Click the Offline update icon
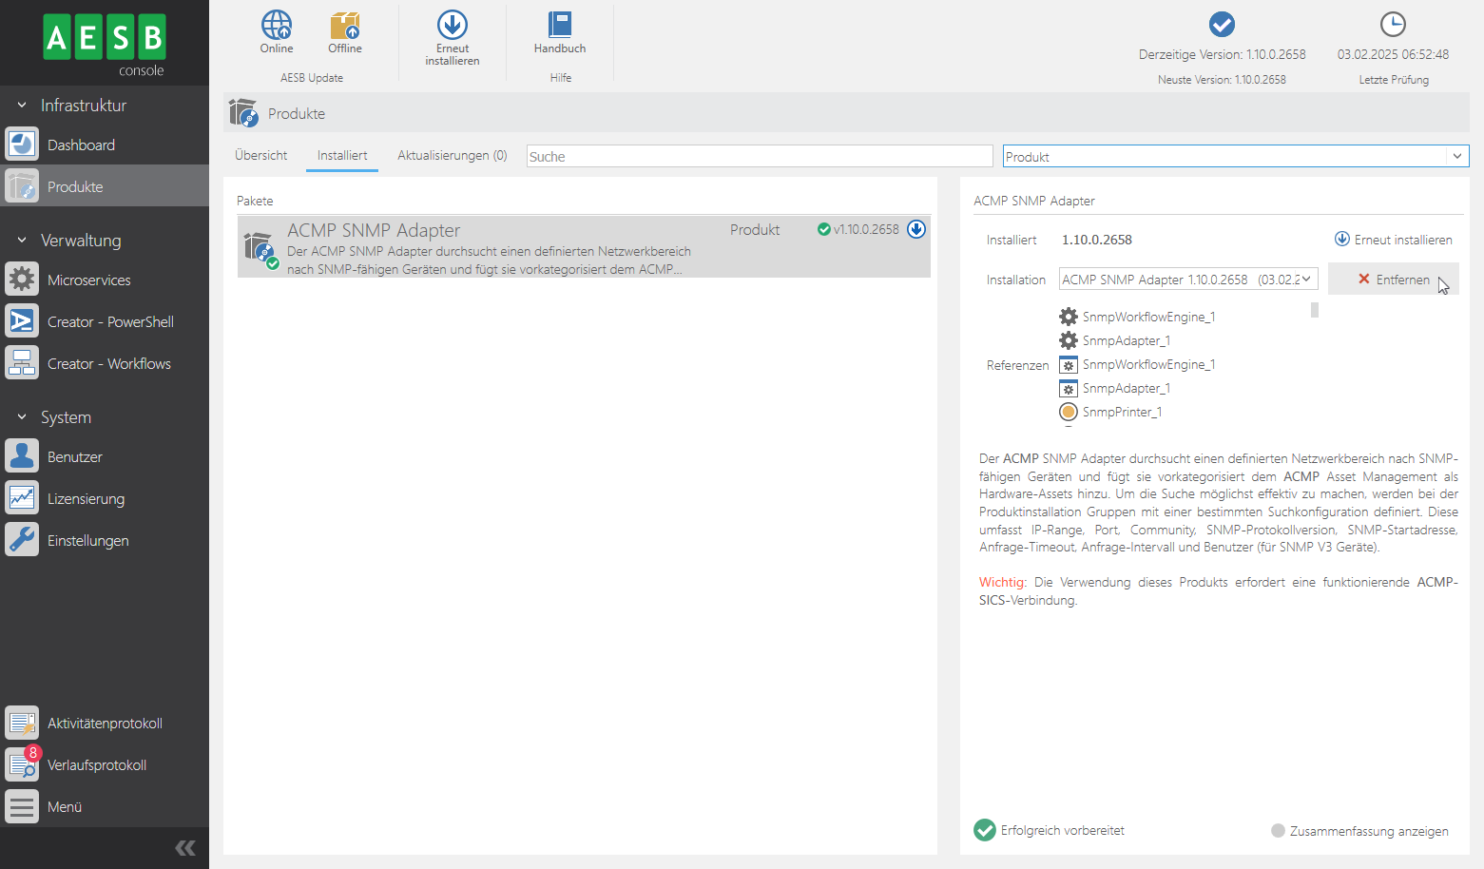 pos(345,26)
